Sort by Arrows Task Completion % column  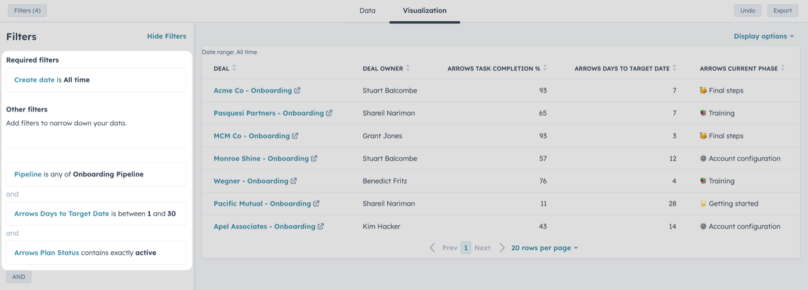tap(545, 68)
